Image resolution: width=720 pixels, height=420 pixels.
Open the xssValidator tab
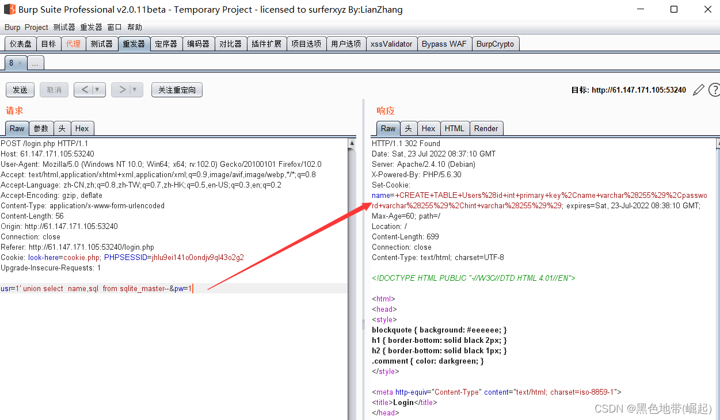[x=391, y=44]
